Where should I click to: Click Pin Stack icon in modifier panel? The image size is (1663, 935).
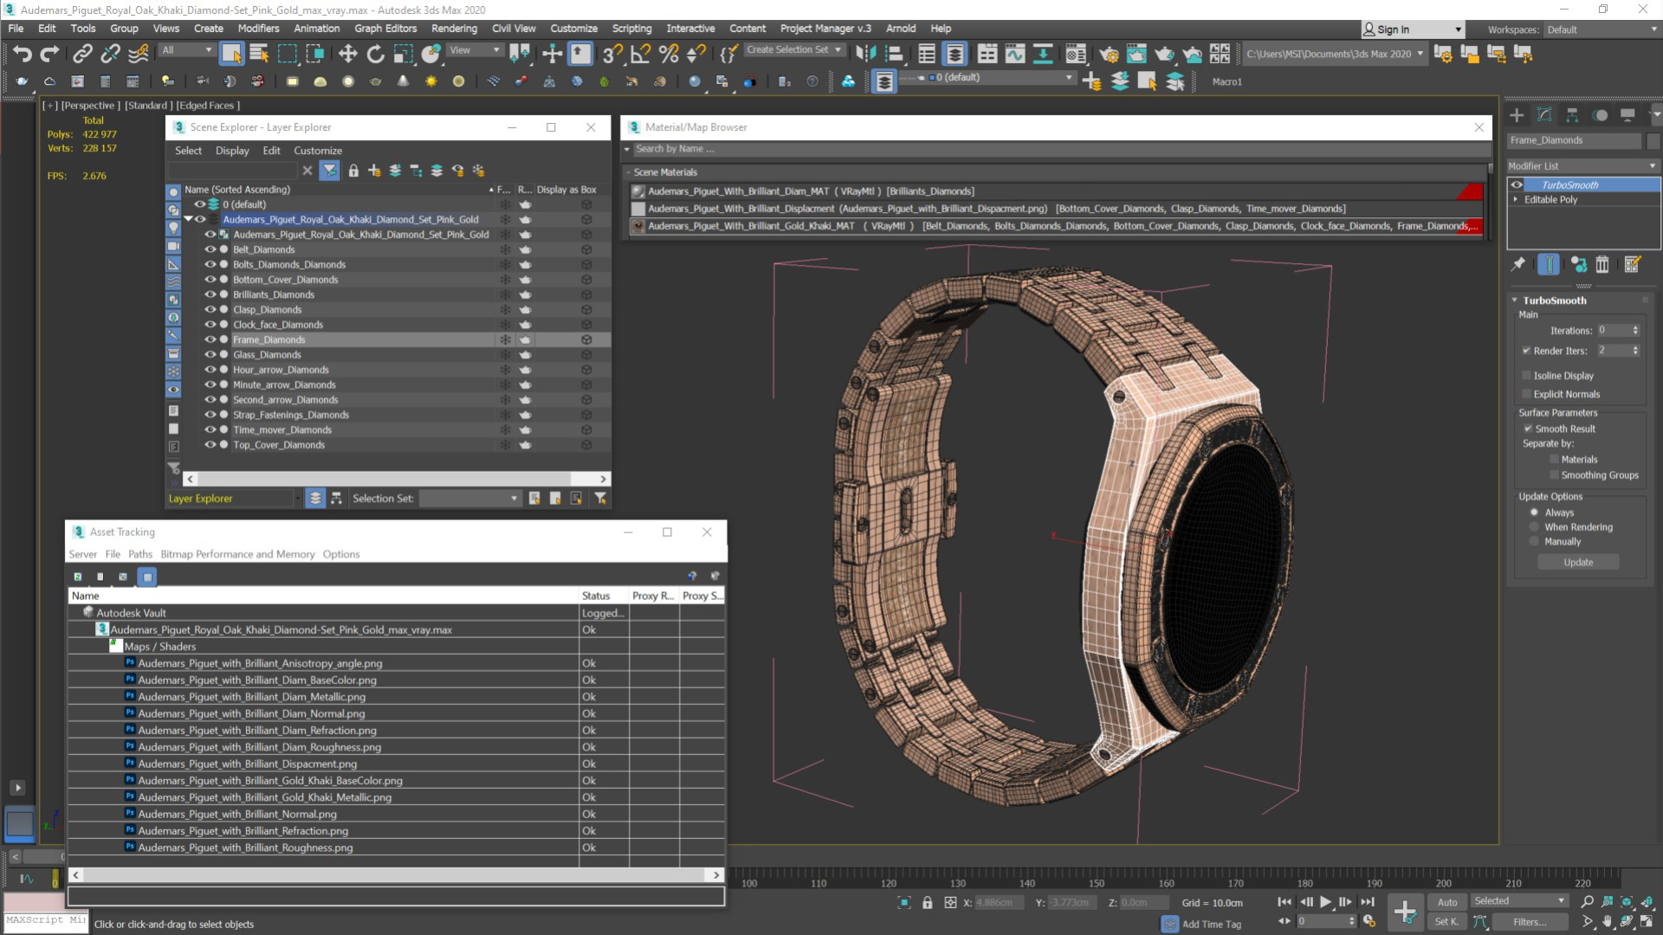[x=1518, y=264]
